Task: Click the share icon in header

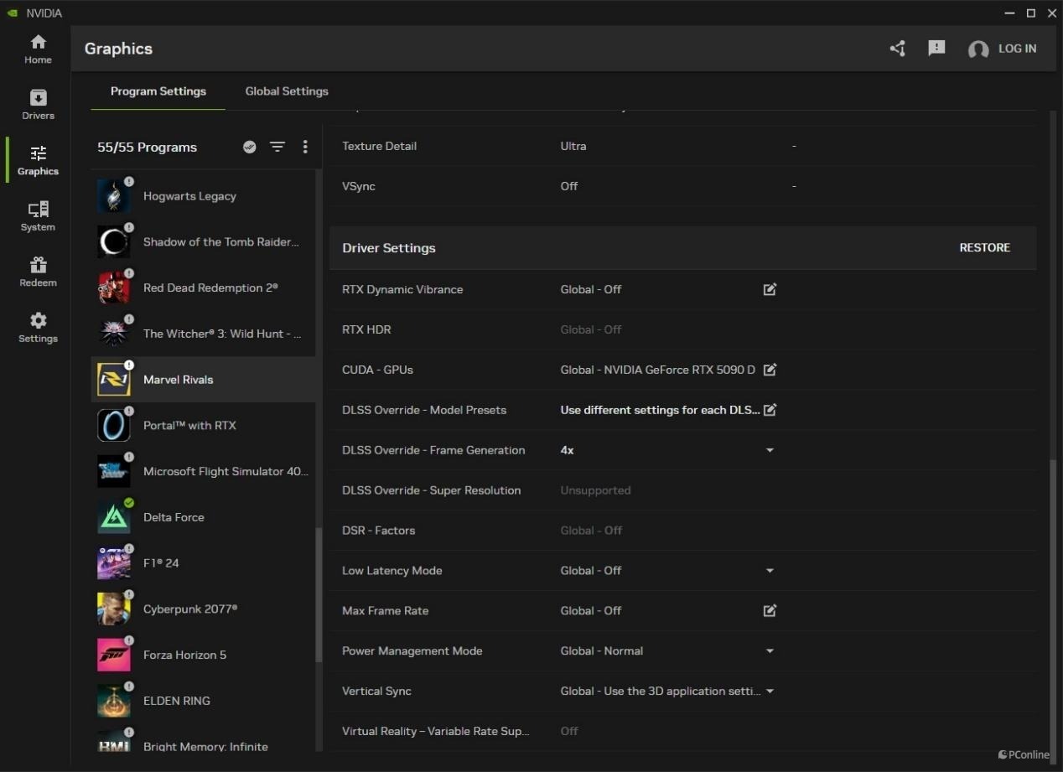Action: pos(898,49)
